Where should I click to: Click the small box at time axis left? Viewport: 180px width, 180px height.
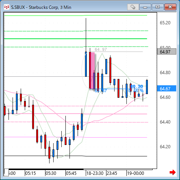pyautogui.click(x=6, y=172)
